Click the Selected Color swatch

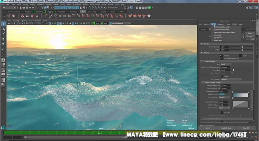[221, 94]
